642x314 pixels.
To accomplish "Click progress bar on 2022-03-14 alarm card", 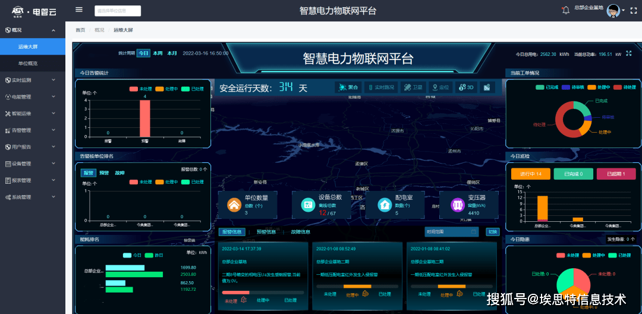I will [263, 293].
